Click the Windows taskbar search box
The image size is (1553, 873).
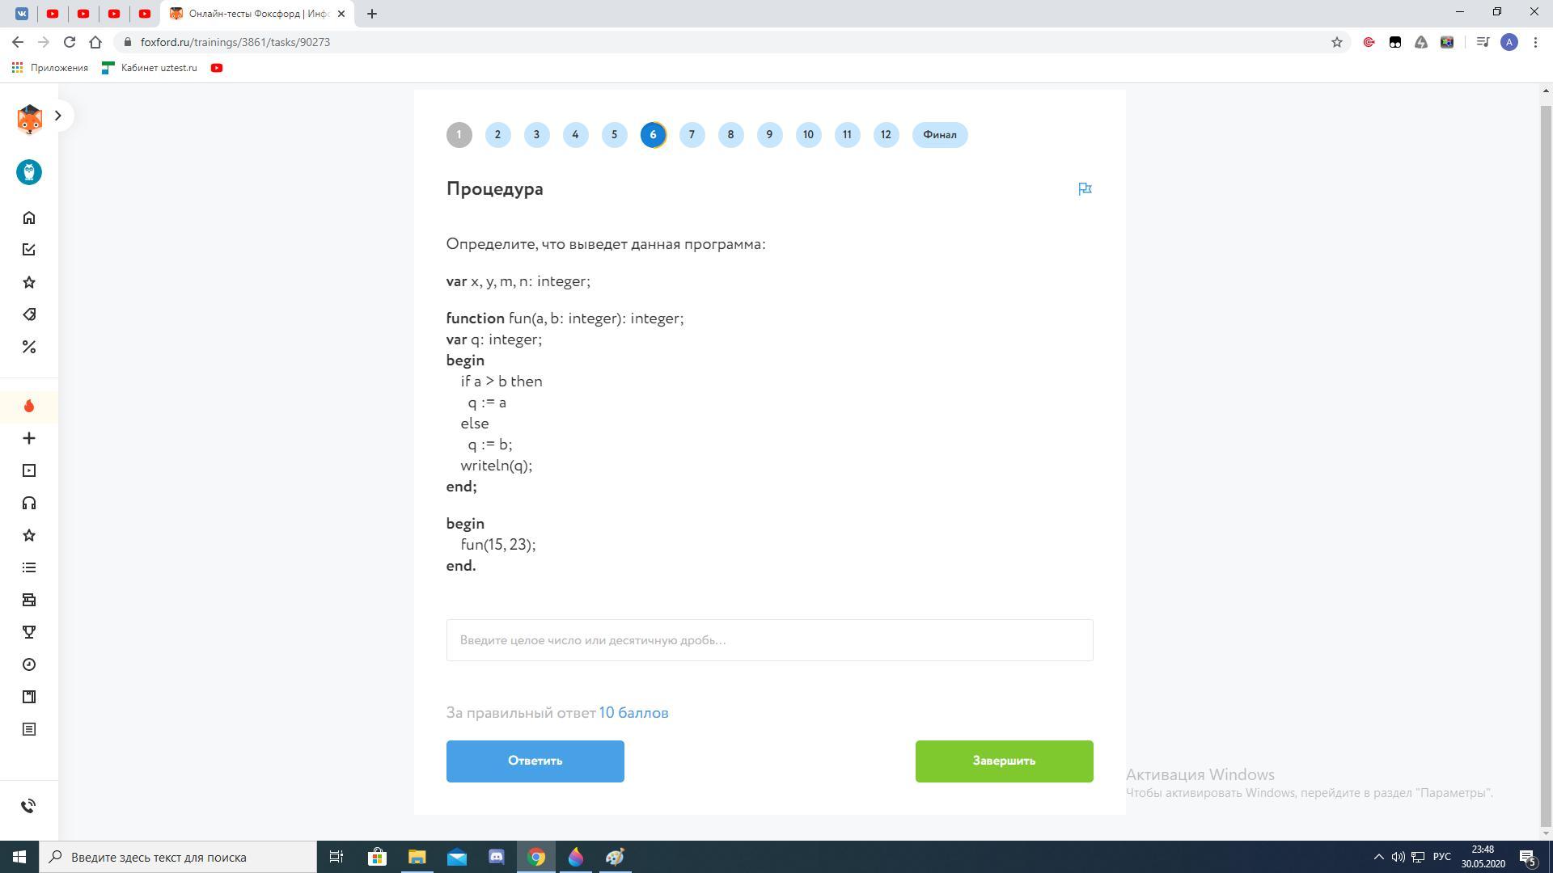tap(178, 857)
